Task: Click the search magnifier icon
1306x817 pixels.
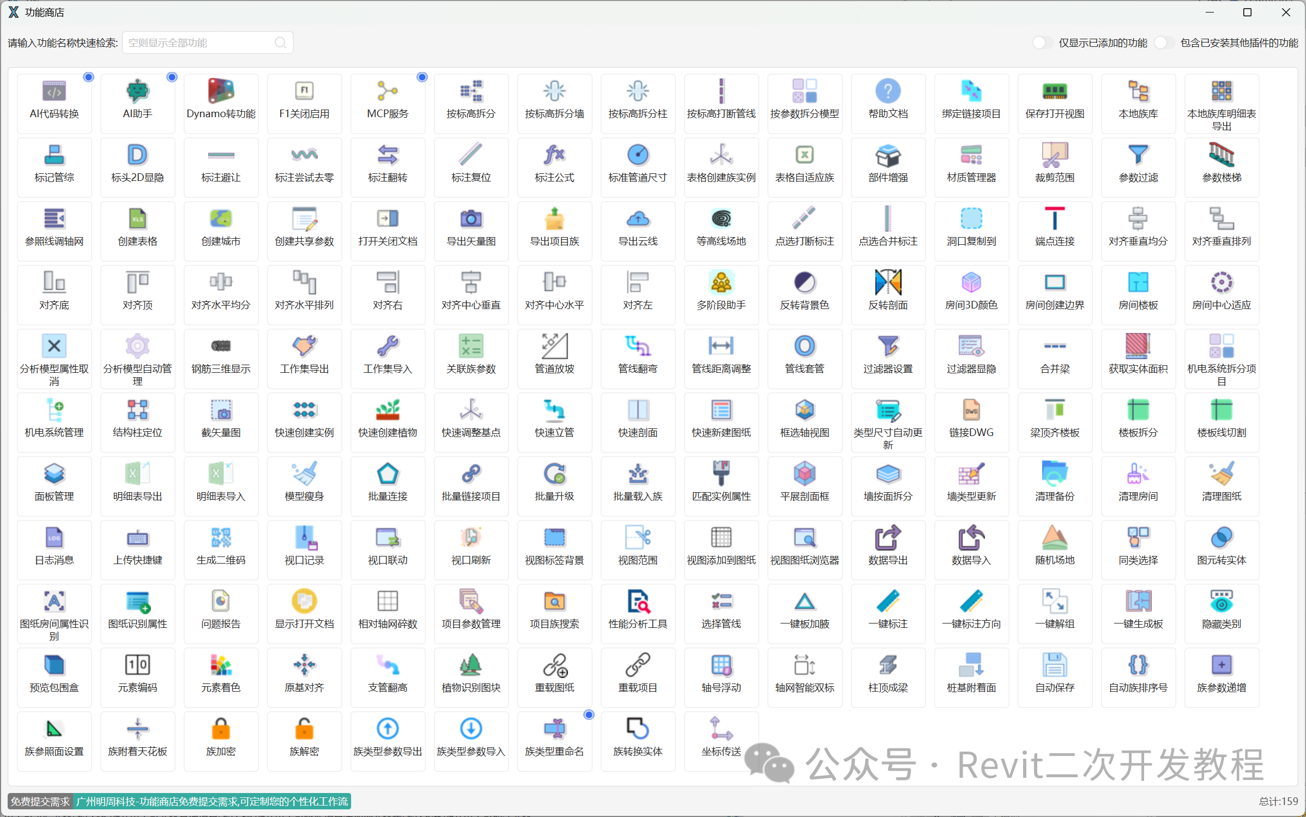Action: (x=280, y=43)
